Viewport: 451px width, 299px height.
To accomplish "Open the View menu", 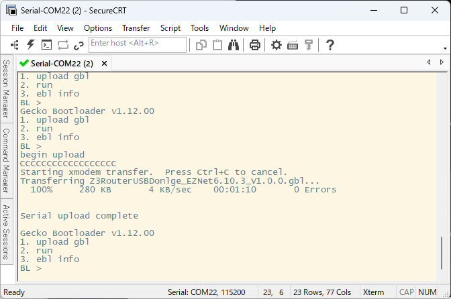I will (65, 28).
